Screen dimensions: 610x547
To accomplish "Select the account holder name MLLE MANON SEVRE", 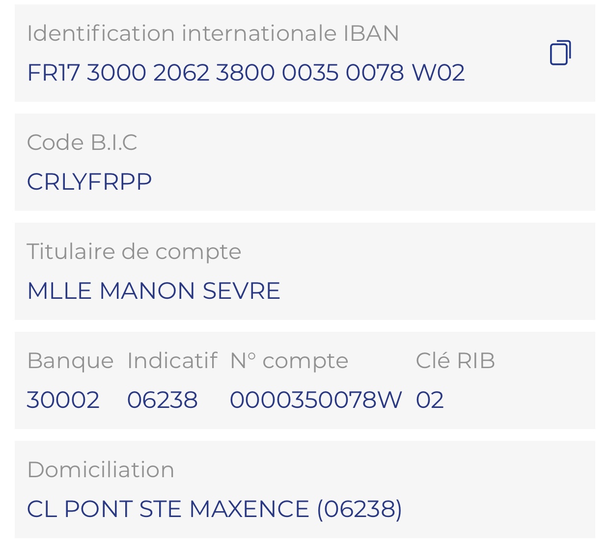I will (153, 291).
